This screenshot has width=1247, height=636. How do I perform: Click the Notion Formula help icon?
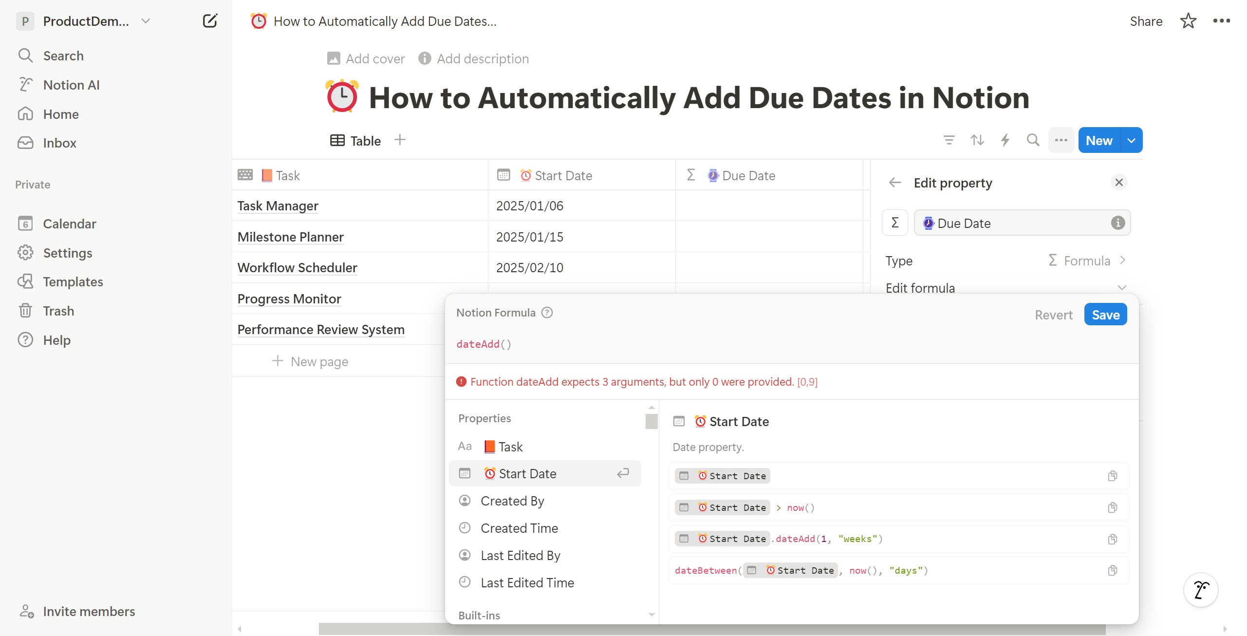[547, 313]
